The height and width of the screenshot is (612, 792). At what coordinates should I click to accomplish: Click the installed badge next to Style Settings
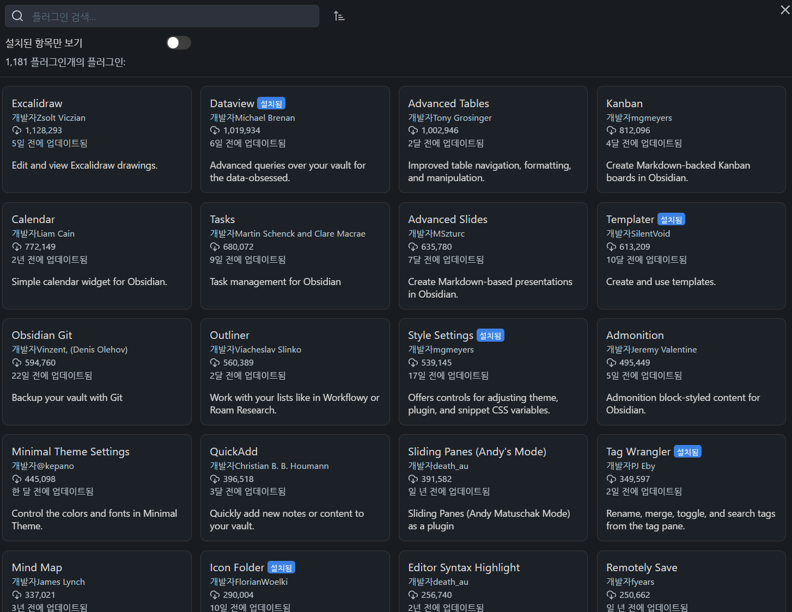pyautogui.click(x=490, y=335)
